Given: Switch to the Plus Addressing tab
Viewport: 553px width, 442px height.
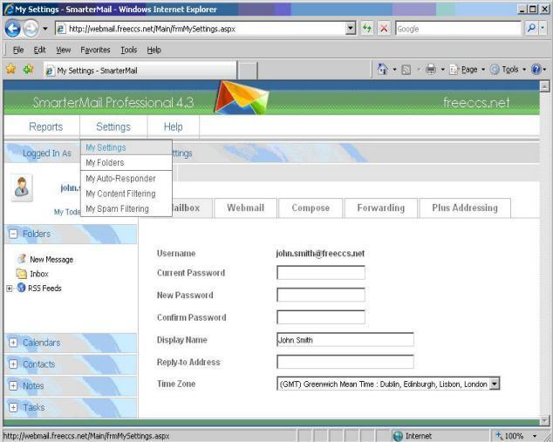Looking at the screenshot, I should [465, 208].
